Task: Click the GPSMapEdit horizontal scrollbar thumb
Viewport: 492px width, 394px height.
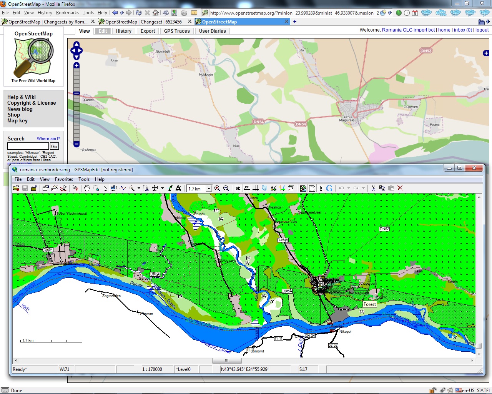Action: (227, 361)
